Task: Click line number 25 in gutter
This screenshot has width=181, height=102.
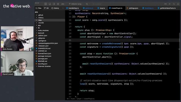Action: 70,54
